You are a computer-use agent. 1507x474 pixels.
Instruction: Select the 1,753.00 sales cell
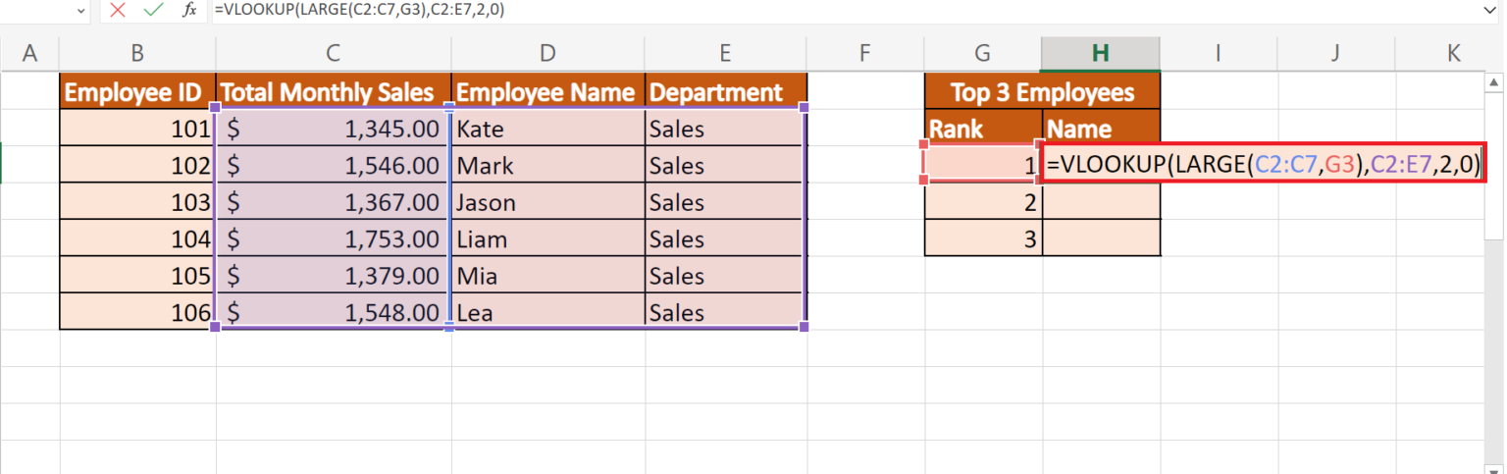pyautogui.click(x=333, y=239)
